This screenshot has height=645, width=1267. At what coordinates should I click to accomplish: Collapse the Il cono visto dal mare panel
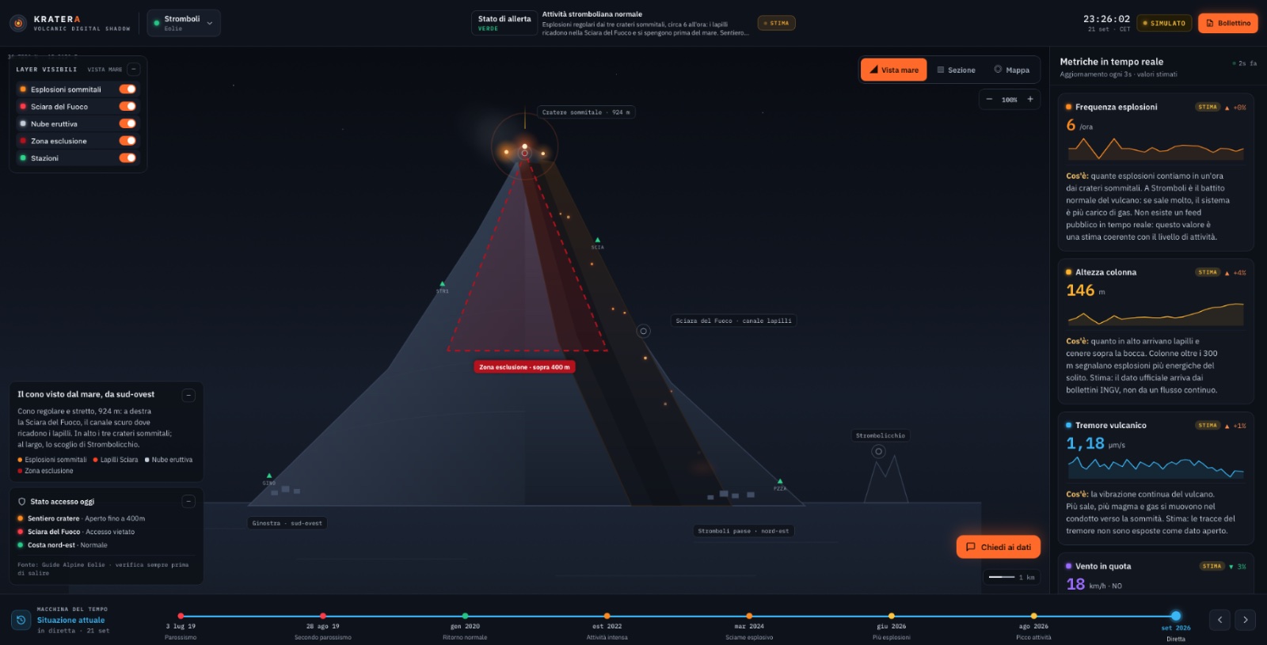tap(188, 395)
